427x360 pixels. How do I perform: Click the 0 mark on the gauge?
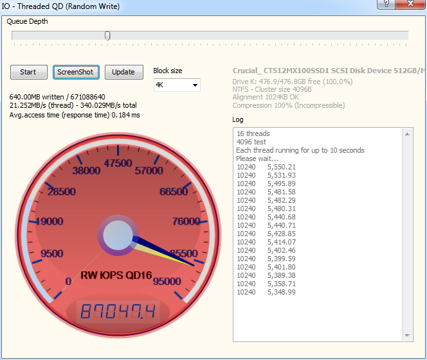pos(69,280)
